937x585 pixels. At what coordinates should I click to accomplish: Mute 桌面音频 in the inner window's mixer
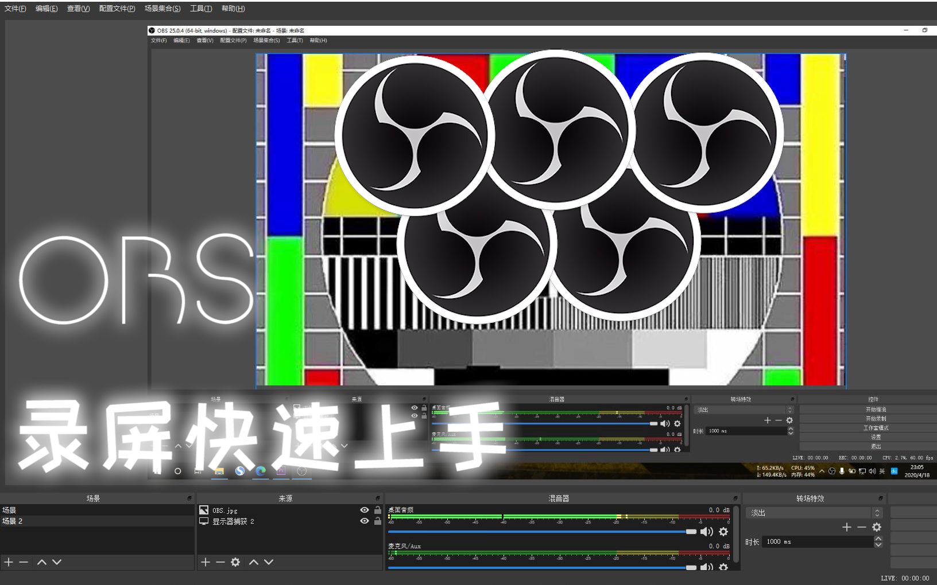[665, 423]
